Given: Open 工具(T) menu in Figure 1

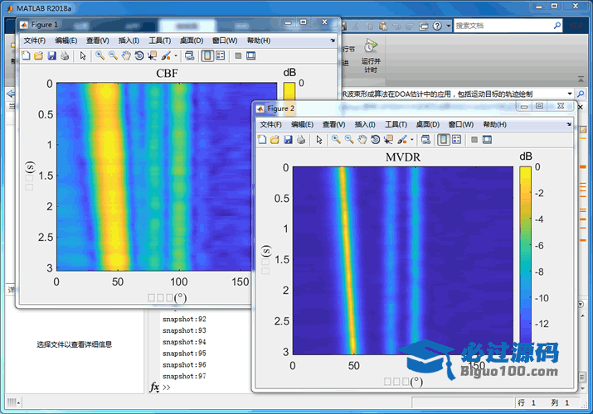Looking at the screenshot, I should [159, 41].
